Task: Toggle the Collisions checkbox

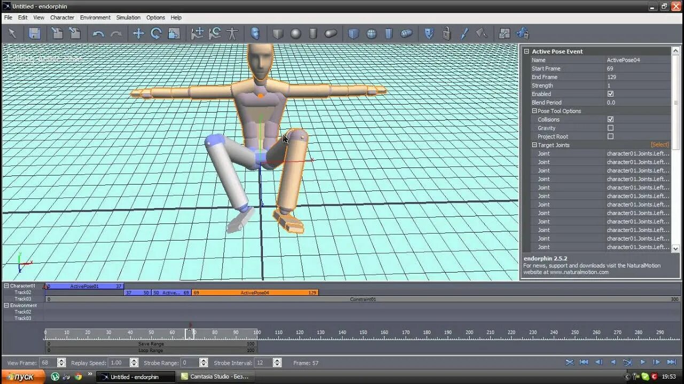Action: tap(610, 119)
